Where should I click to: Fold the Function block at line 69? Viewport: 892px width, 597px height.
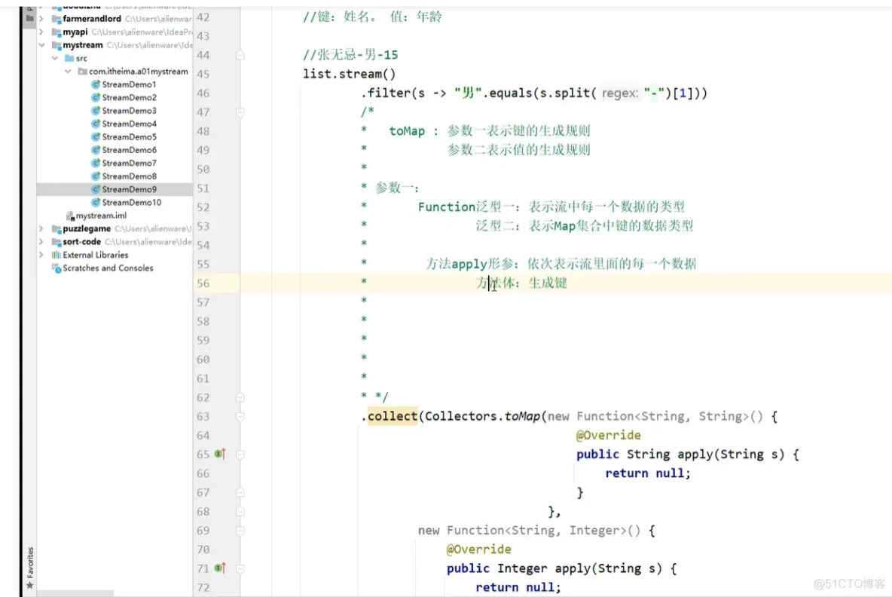(240, 531)
